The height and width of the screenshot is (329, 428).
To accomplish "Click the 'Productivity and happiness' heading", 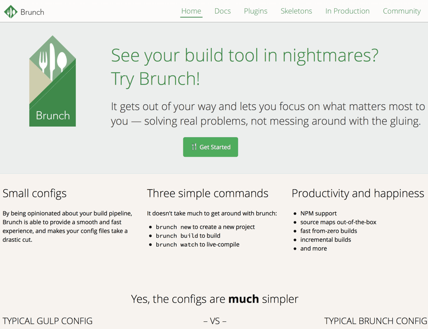I will tap(358, 194).
